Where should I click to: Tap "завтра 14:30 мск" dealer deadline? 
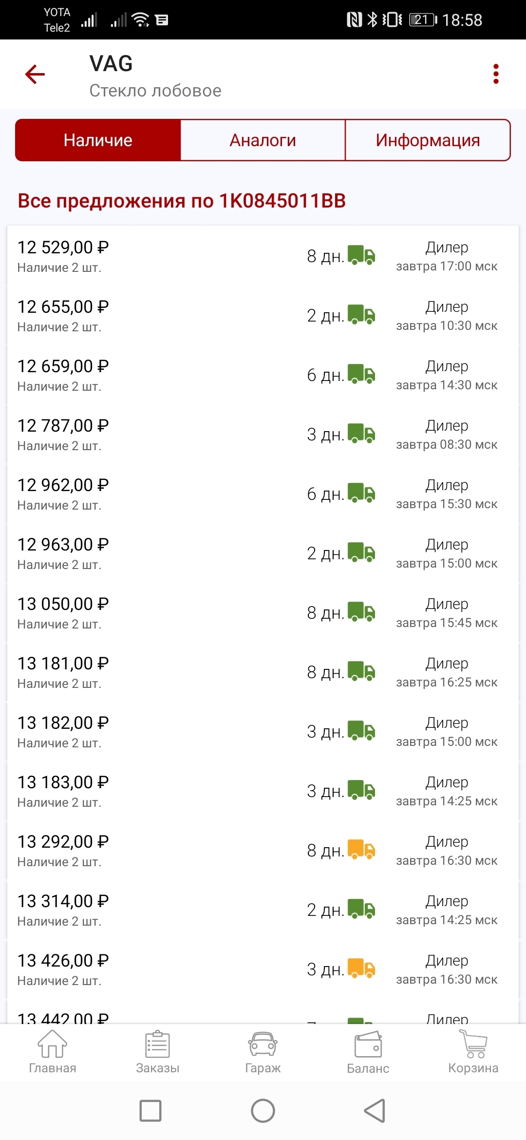(447, 385)
